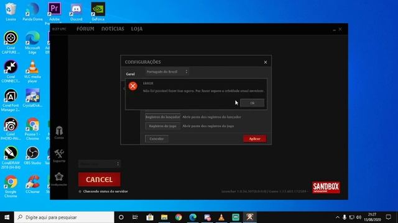
Task: Click the red Aplicar button
Action: coord(254,139)
